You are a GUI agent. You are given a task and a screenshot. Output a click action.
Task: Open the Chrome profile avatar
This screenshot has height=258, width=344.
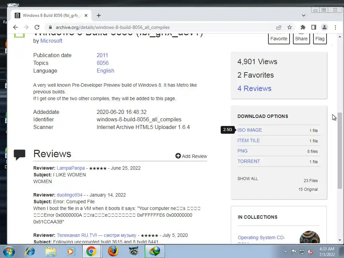pos(324,27)
